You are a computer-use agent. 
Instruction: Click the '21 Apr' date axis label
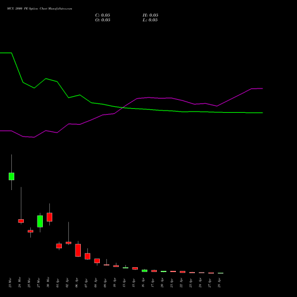pyautogui.click(x=172, y=283)
